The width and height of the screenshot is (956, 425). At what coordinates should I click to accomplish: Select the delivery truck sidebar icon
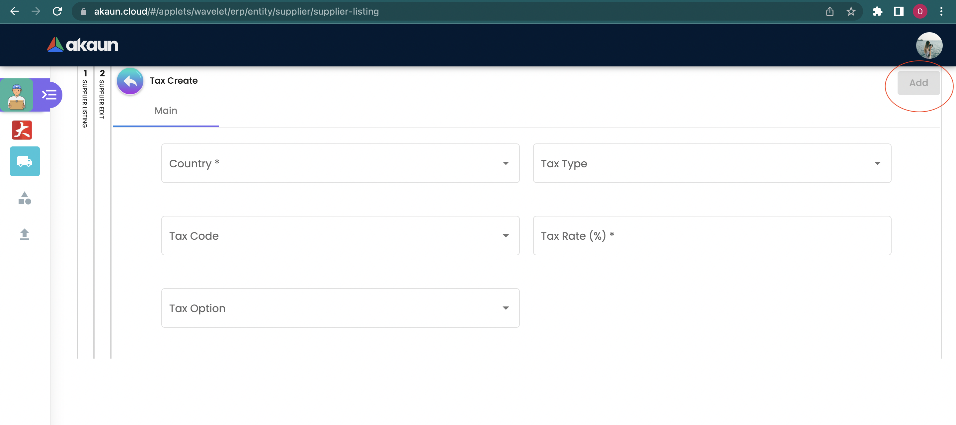pyautogui.click(x=25, y=161)
